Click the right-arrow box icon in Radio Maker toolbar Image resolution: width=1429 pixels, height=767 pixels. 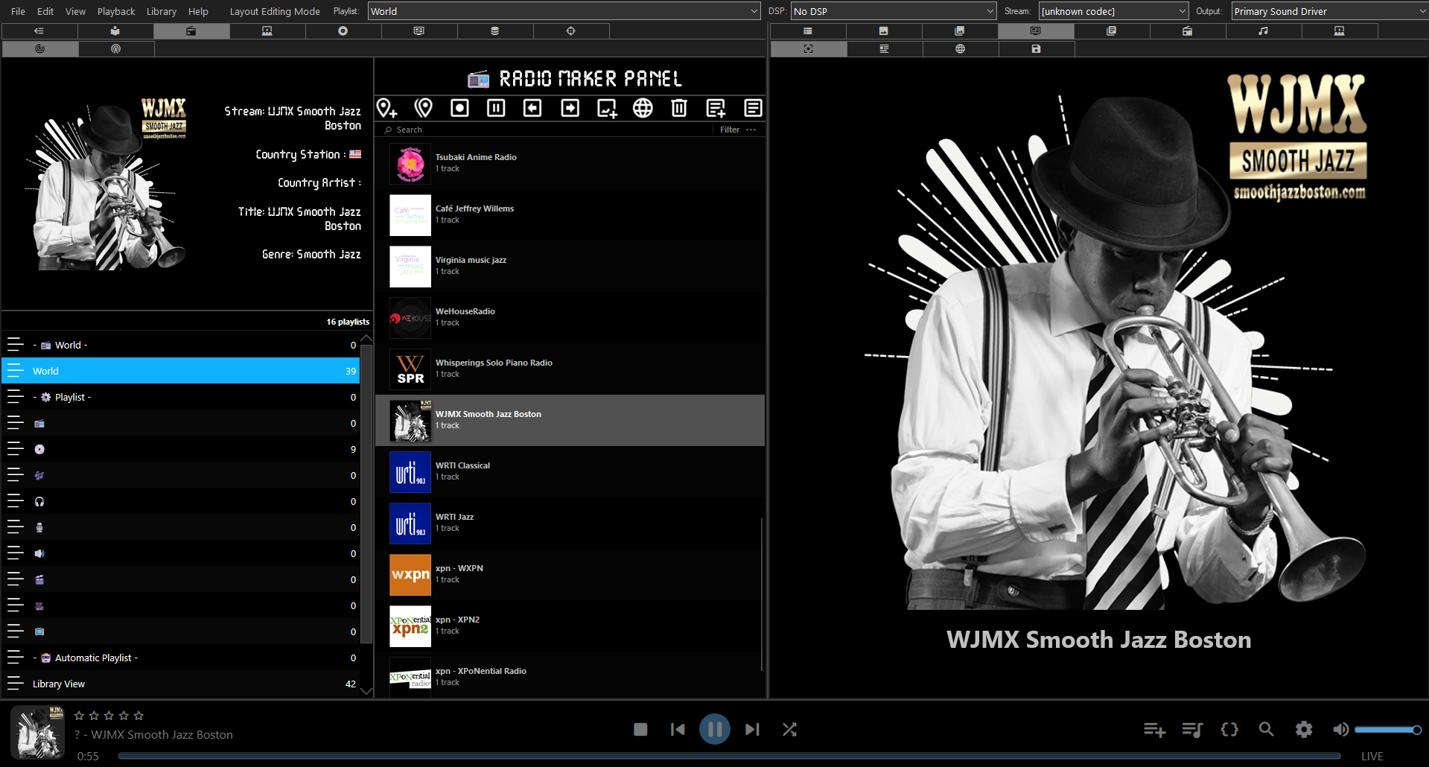coord(570,108)
